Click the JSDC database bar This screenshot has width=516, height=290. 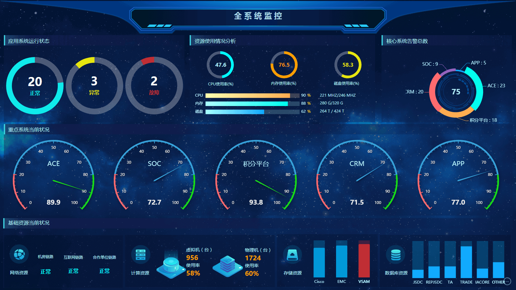point(418,259)
